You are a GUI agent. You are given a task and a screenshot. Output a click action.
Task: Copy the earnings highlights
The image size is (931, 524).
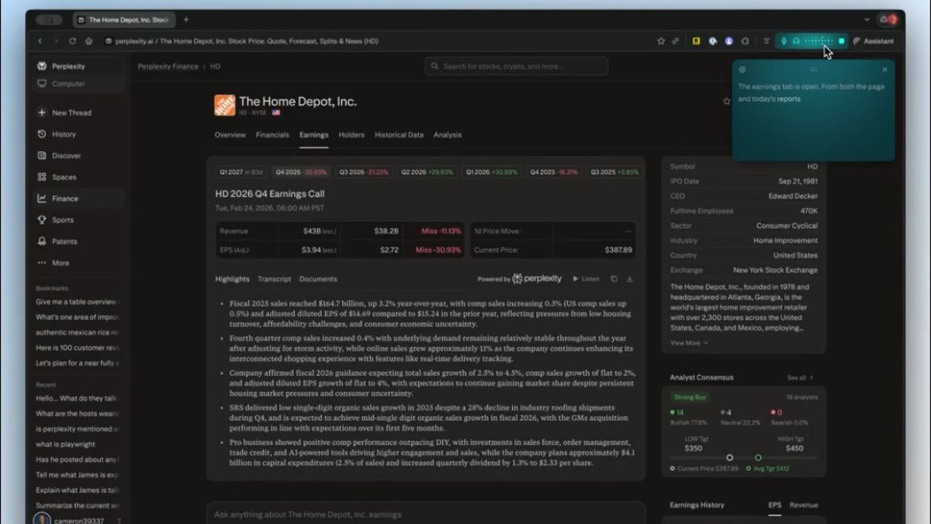614,279
